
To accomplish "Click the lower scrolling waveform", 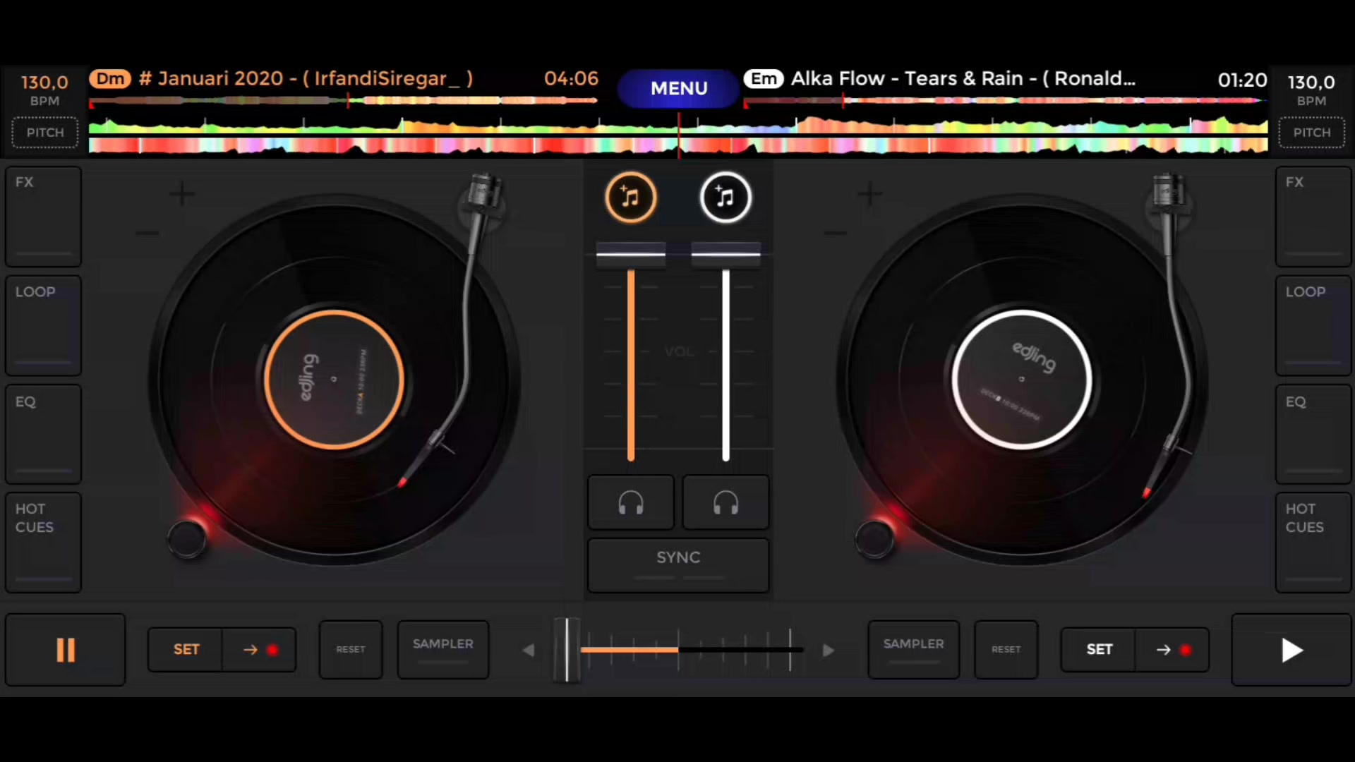I will click(678, 145).
